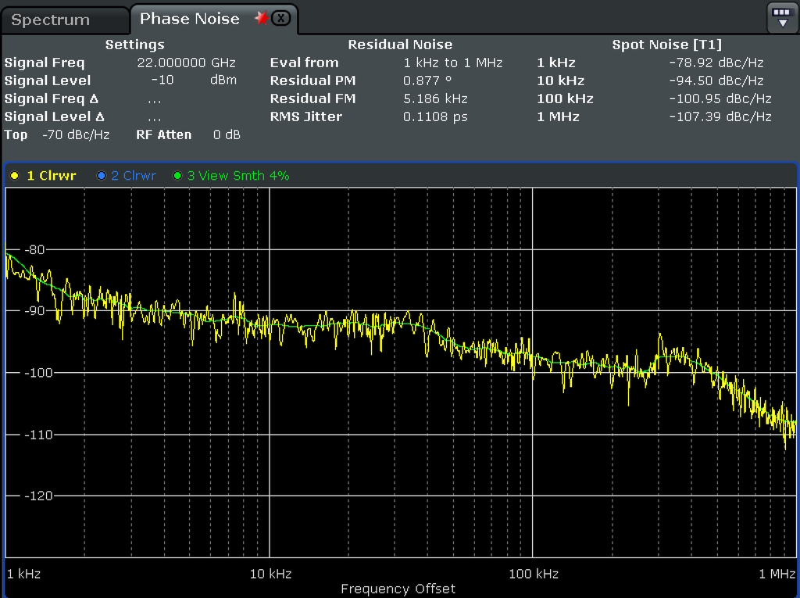This screenshot has width=800, height=598.
Task: Click the Signal Freq Δ setting value
Action: pyautogui.click(x=154, y=98)
